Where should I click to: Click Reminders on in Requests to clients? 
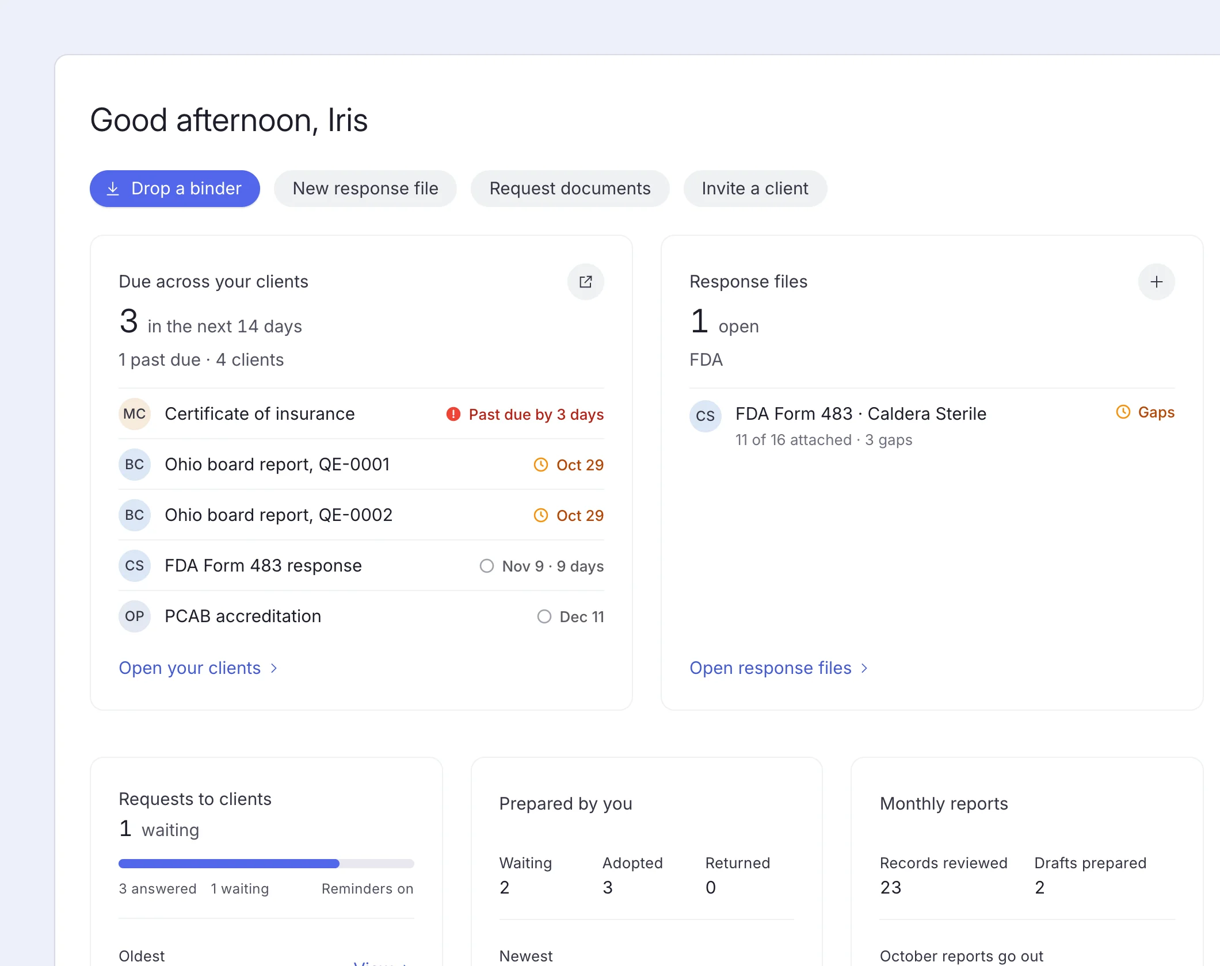tap(368, 889)
